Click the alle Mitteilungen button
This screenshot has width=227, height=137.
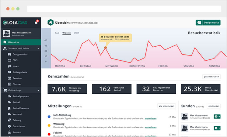click(166, 106)
